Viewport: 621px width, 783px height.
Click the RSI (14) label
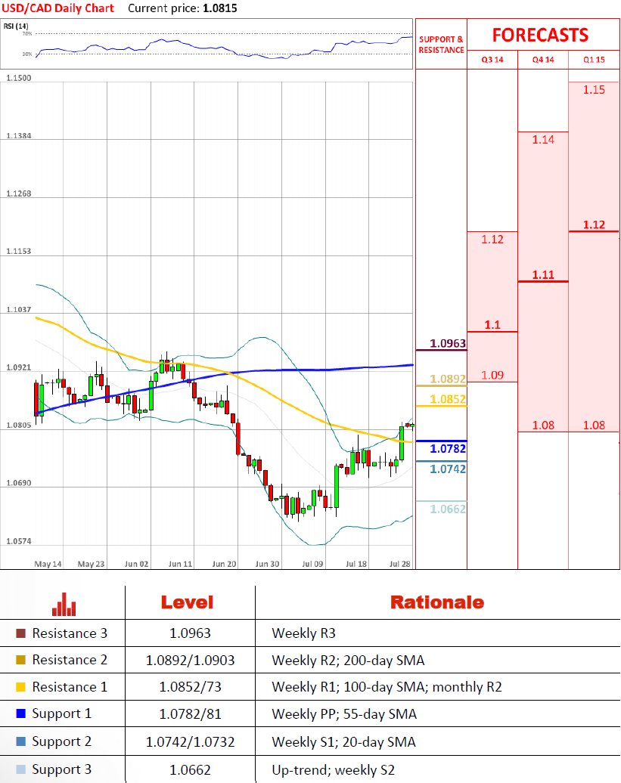click(x=16, y=26)
